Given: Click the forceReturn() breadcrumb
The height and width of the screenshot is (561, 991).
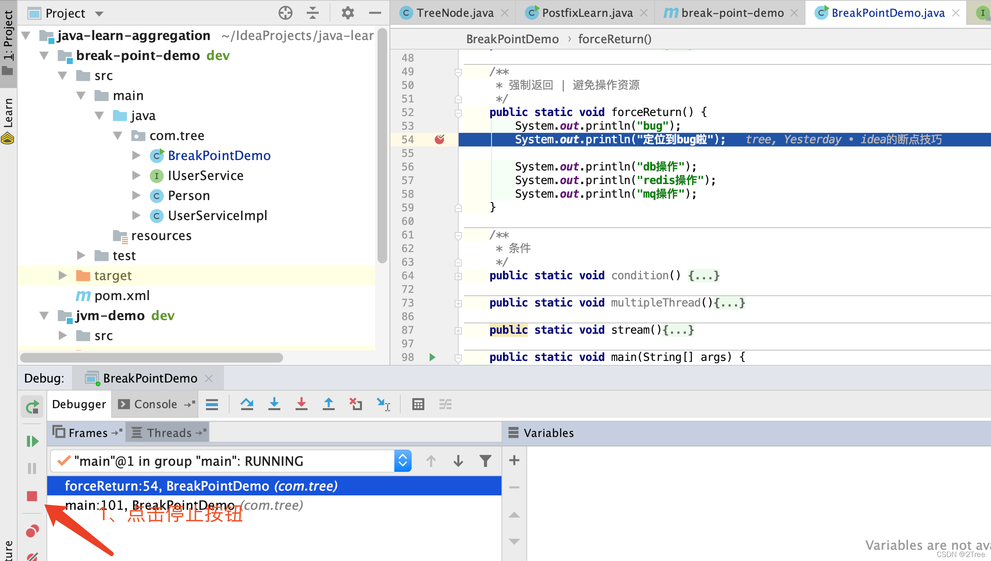Looking at the screenshot, I should click(615, 38).
